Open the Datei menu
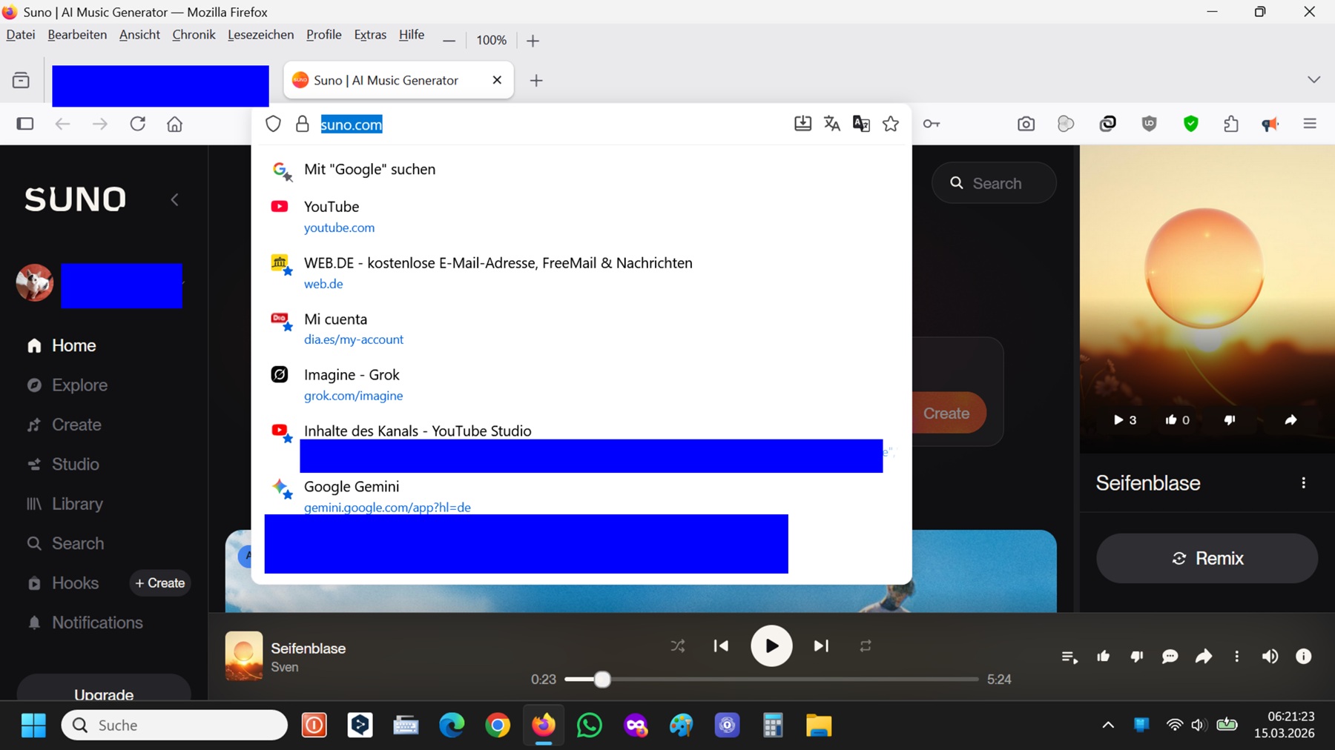This screenshot has height=750, width=1335. tap(21, 35)
